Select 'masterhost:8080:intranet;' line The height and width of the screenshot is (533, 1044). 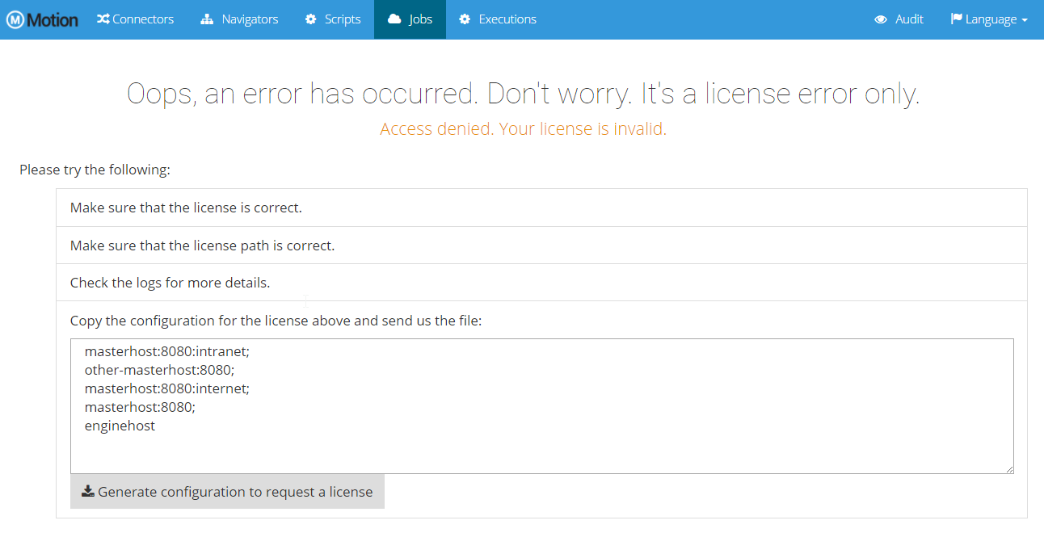click(x=167, y=351)
